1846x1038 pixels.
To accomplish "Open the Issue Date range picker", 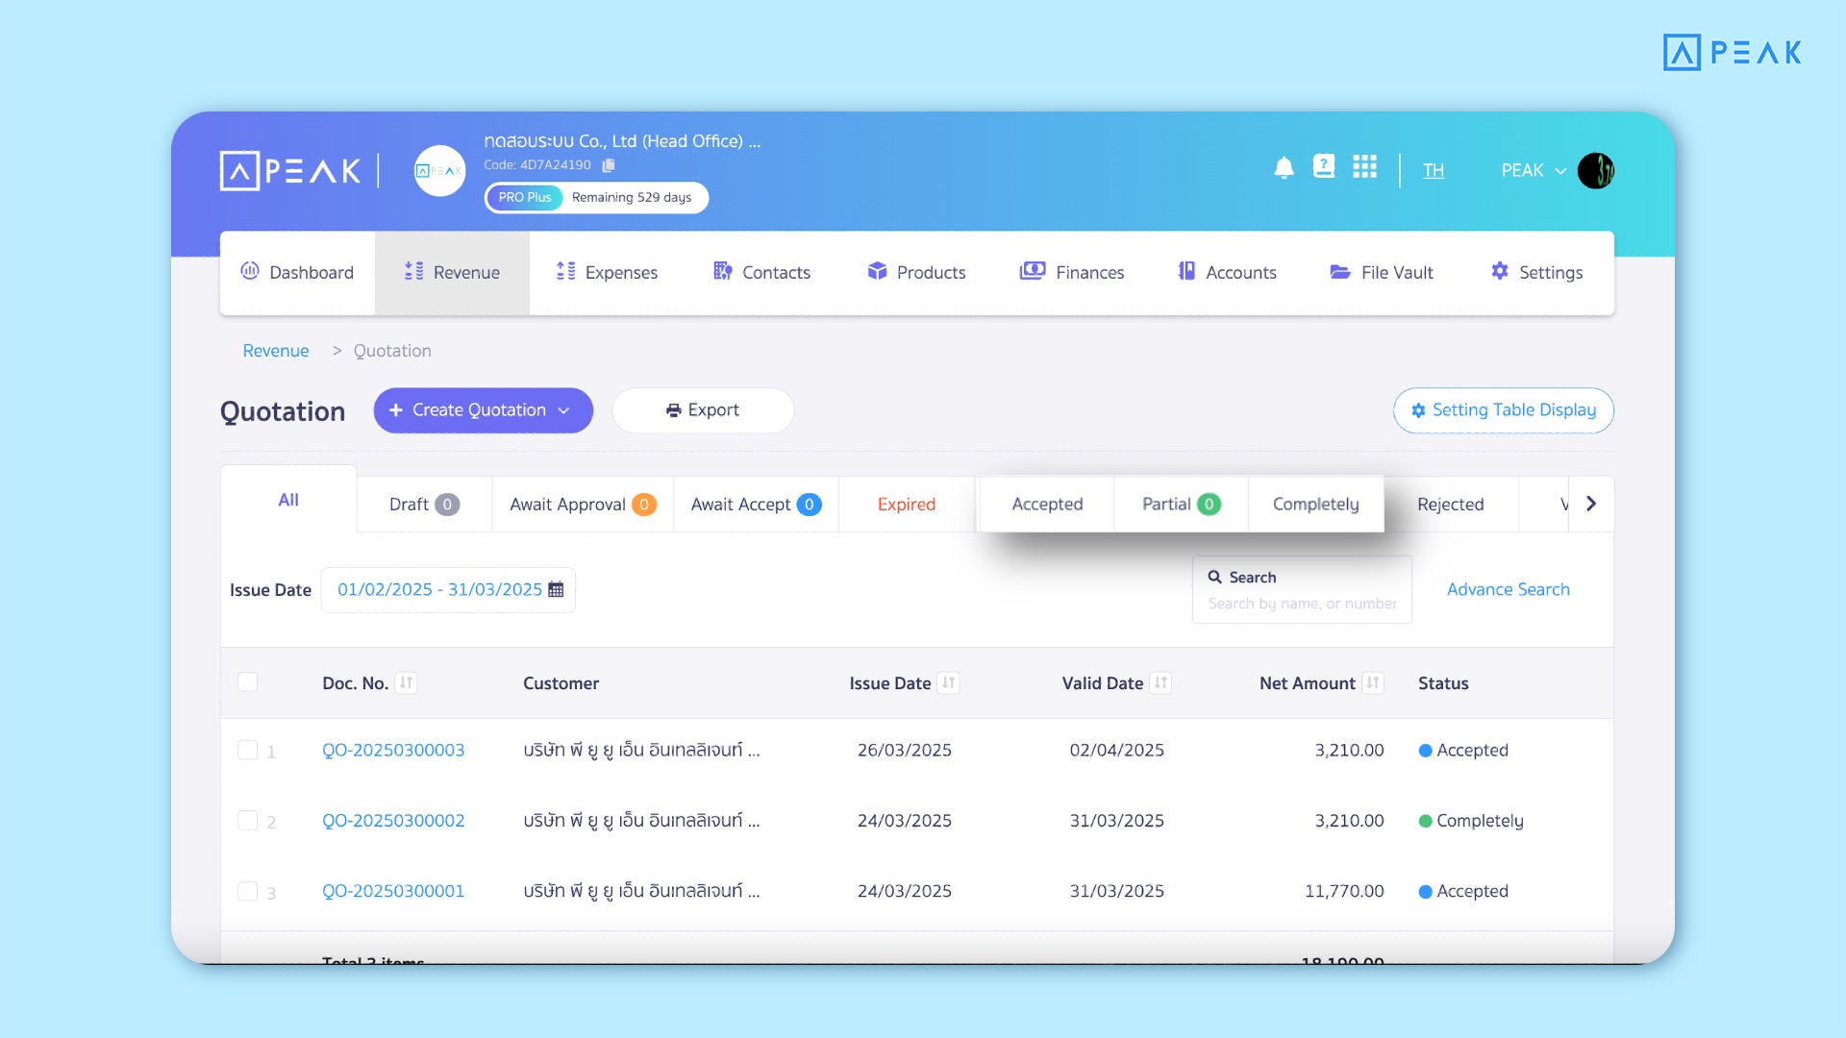I will [x=448, y=590].
